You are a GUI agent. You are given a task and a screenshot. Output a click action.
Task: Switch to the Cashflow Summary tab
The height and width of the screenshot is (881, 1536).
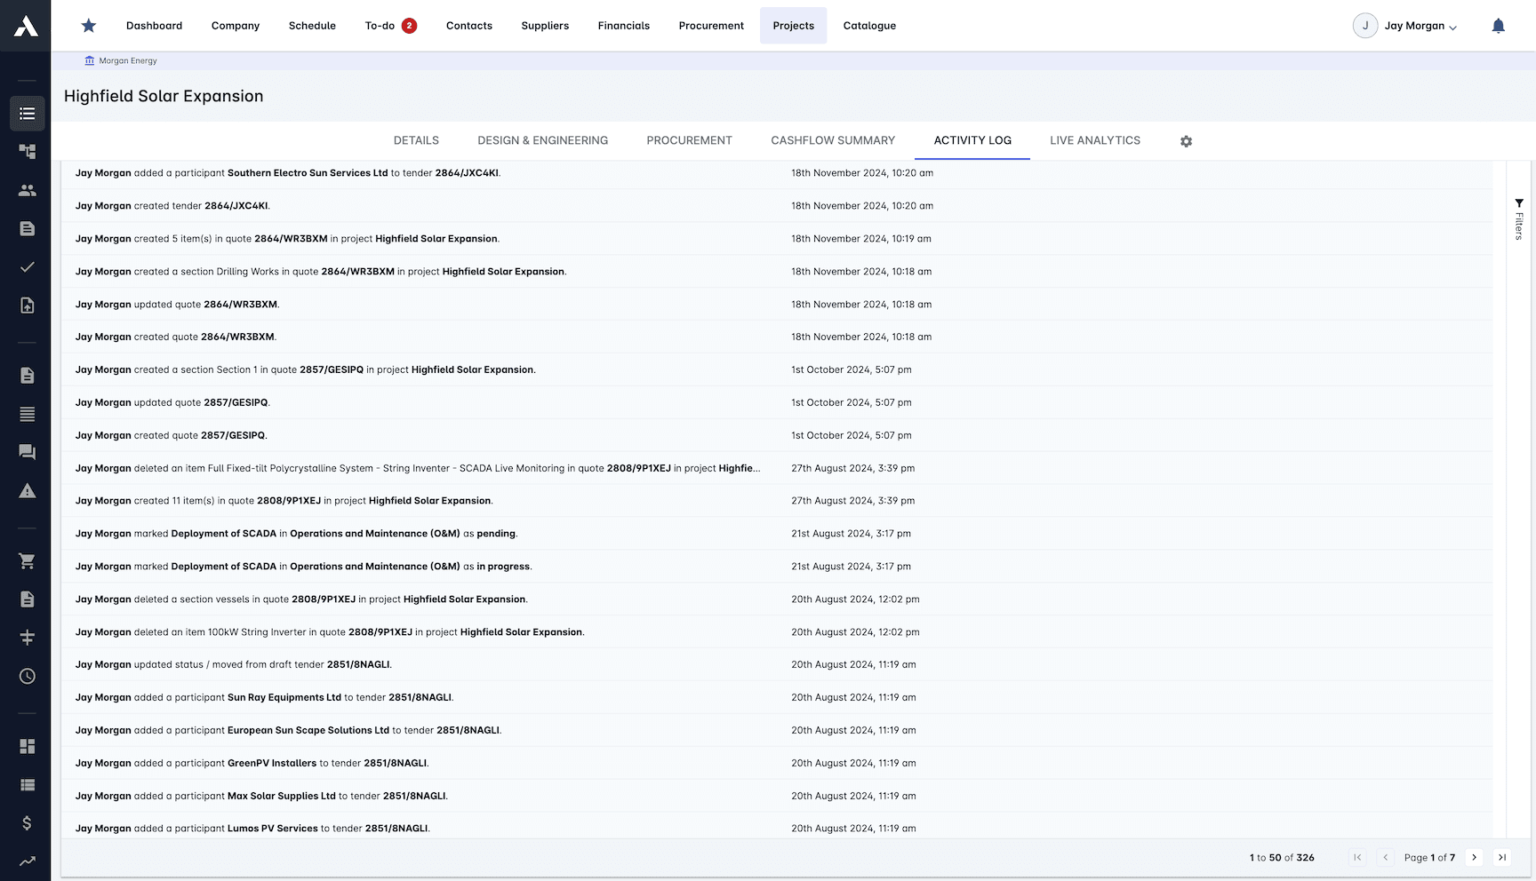point(833,140)
